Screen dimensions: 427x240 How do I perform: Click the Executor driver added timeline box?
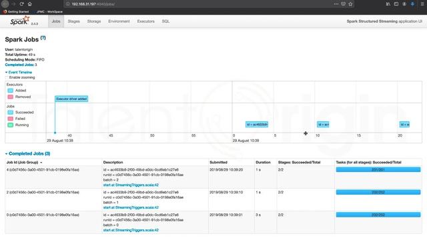71,99
